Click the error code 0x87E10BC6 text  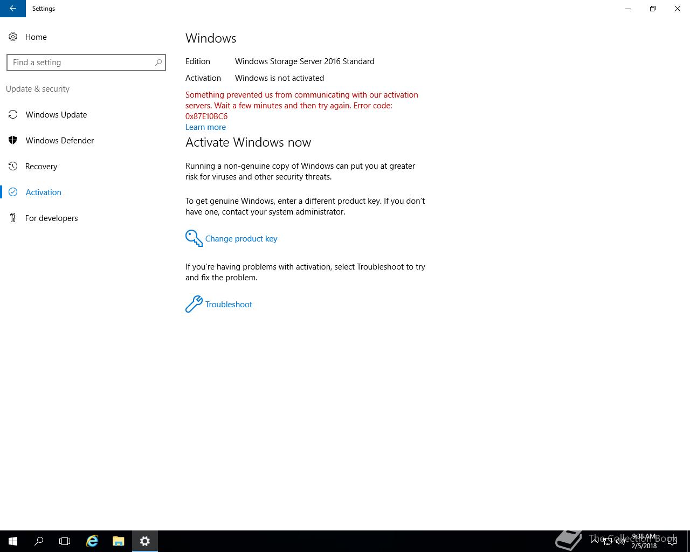206,116
